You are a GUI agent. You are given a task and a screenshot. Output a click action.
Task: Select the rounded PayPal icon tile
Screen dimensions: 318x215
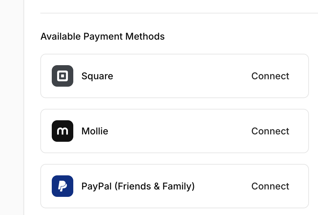[62, 186]
